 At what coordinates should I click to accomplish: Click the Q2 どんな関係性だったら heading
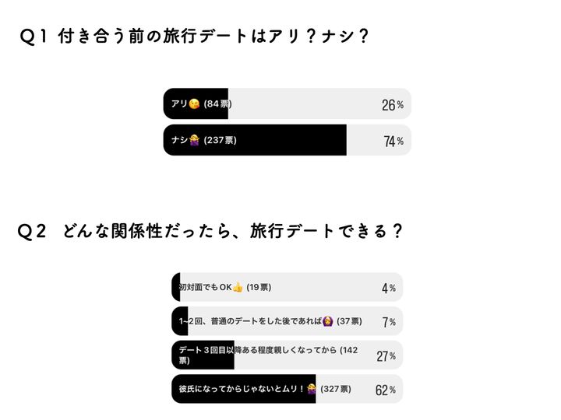pyautogui.click(x=210, y=231)
